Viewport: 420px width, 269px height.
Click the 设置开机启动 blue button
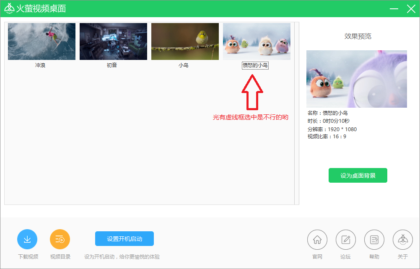(124, 238)
